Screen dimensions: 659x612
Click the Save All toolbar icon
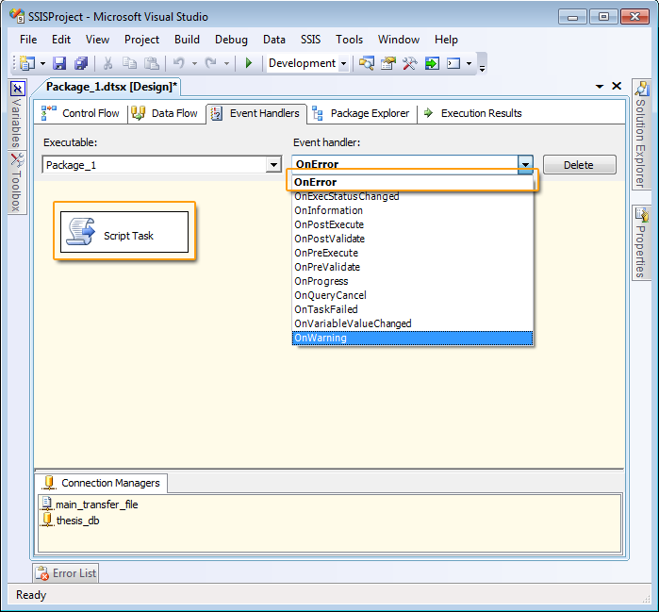point(81,63)
